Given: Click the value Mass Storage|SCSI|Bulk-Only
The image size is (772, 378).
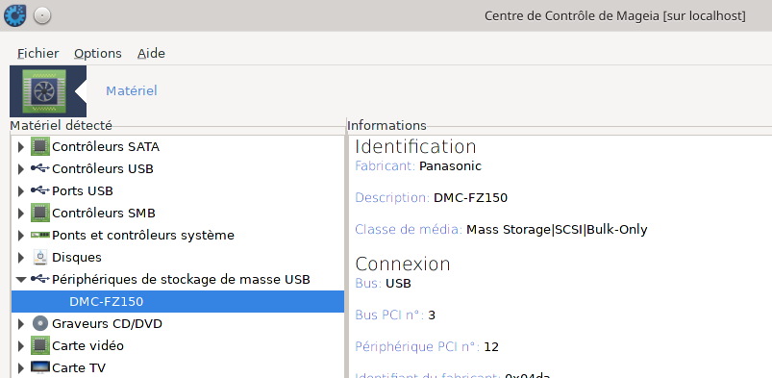Looking at the screenshot, I should [x=557, y=230].
